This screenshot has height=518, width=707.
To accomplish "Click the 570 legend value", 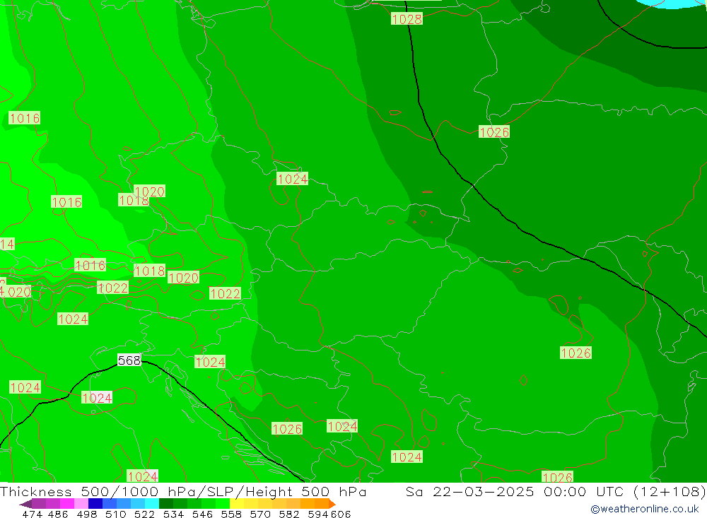I will 259,514.
